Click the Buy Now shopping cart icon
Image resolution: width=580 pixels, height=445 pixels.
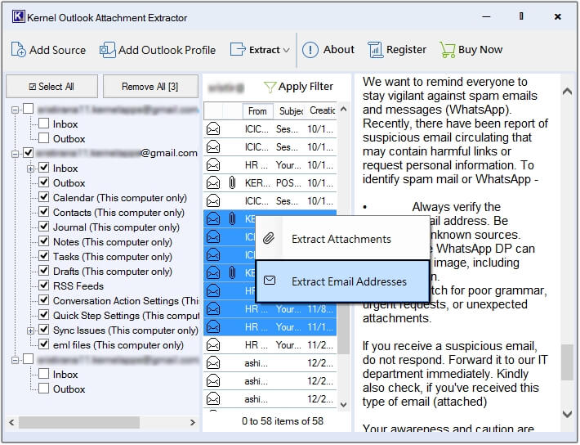point(447,50)
